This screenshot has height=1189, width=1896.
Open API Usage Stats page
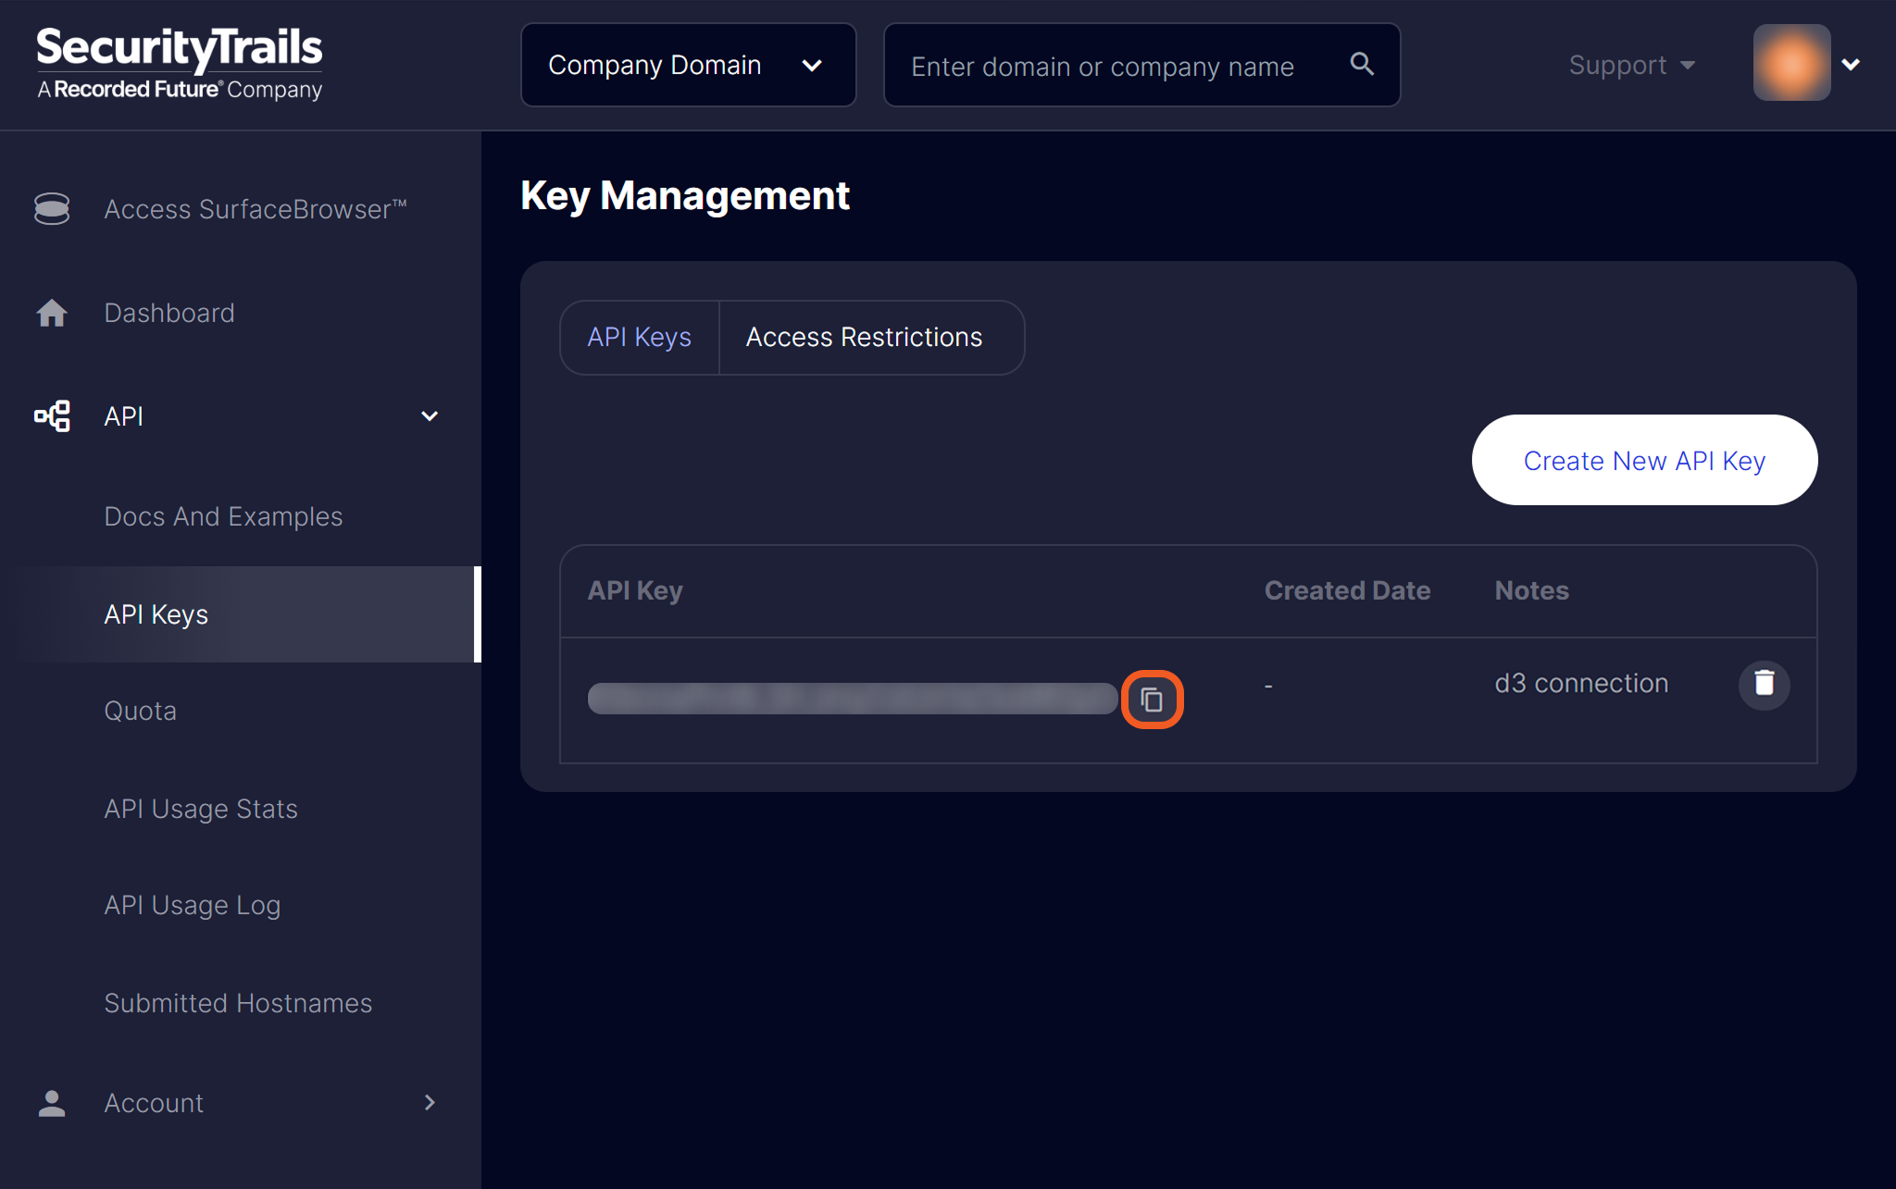click(201, 809)
